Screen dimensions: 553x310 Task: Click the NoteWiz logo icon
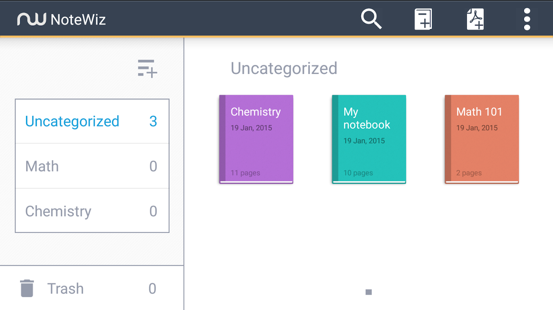(31, 19)
